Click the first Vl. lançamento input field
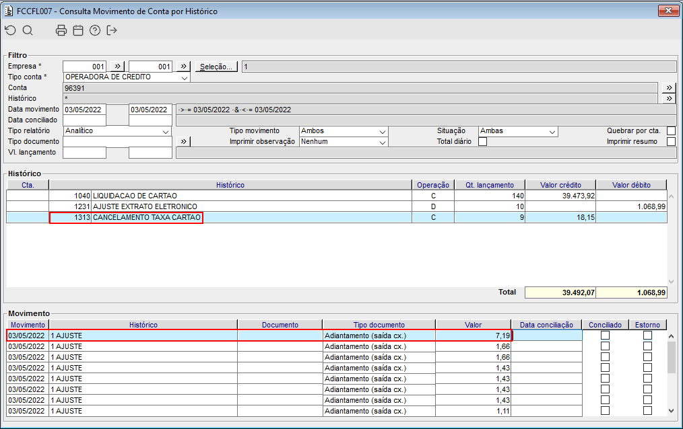The image size is (683, 429). [84, 152]
